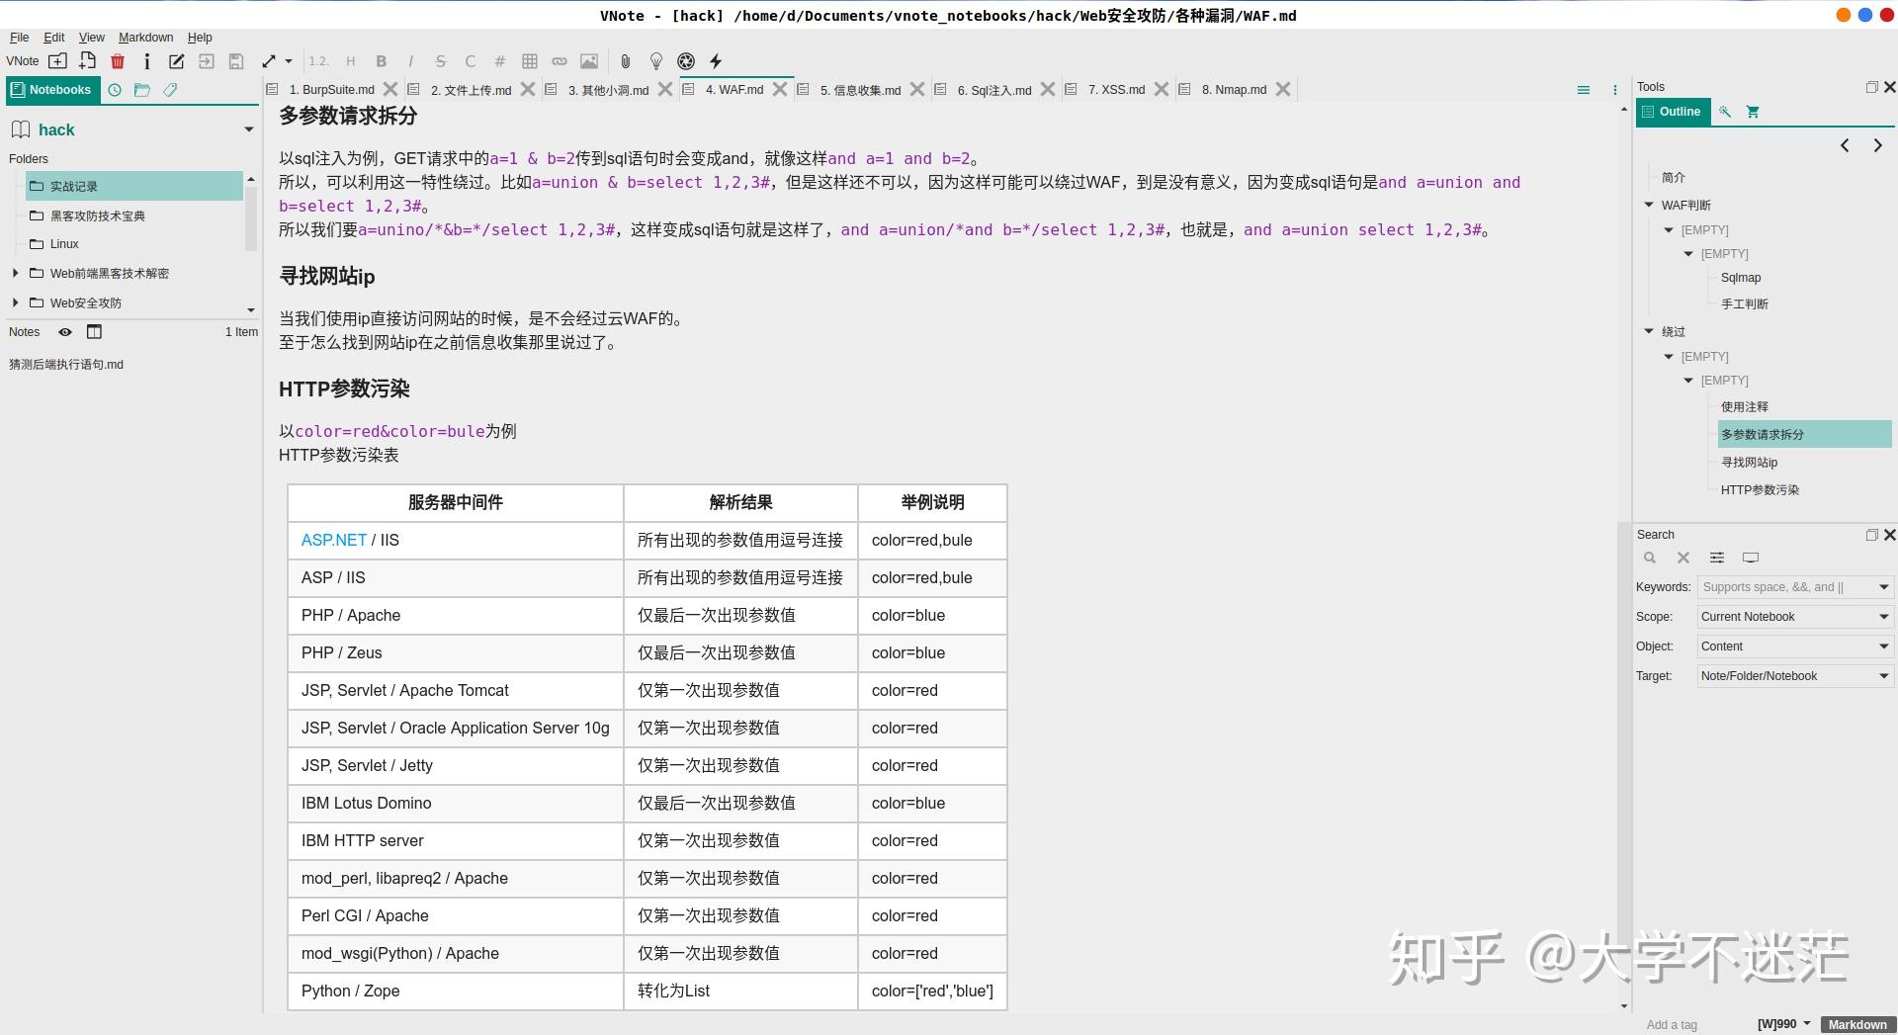Toggle the eye view icon beside Notes
Viewport: 1898px width, 1035px height.
[x=65, y=332]
